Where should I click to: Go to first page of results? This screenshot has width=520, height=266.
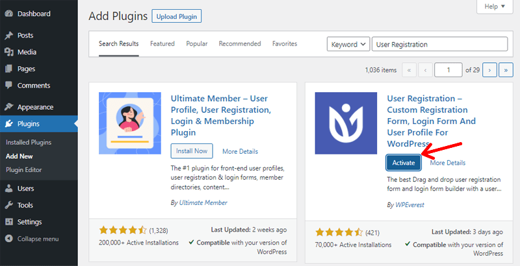pos(409,70)
